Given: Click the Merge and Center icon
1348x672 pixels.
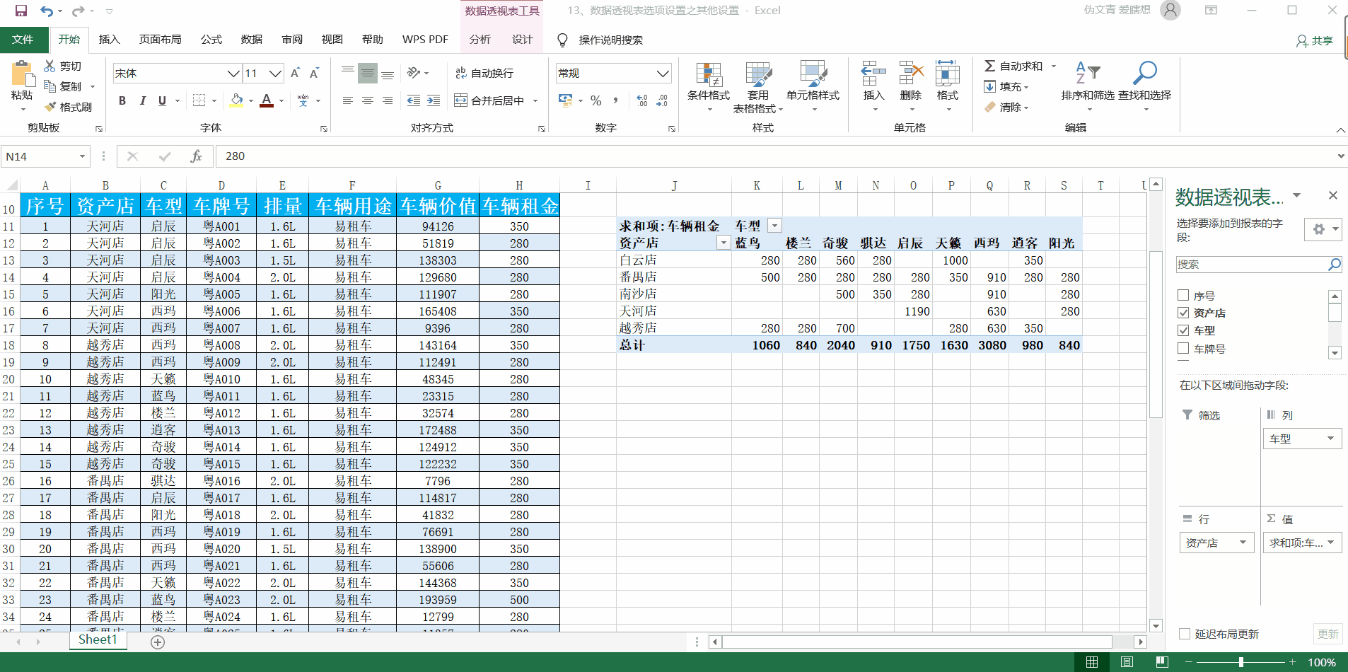Looking at the screenshot, I should point(461,100).
